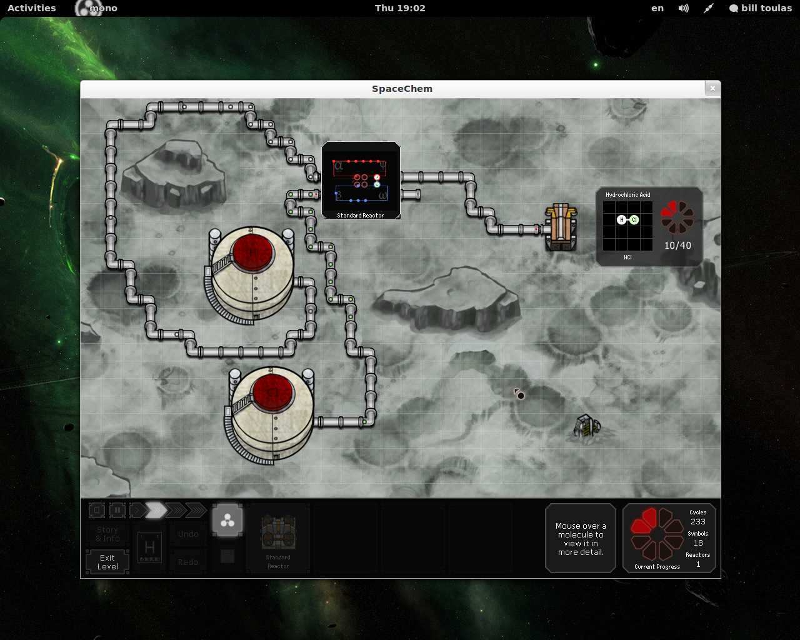
Task: Open the Thu 19:02 clock menu
Action: click(x=400, y=8)
